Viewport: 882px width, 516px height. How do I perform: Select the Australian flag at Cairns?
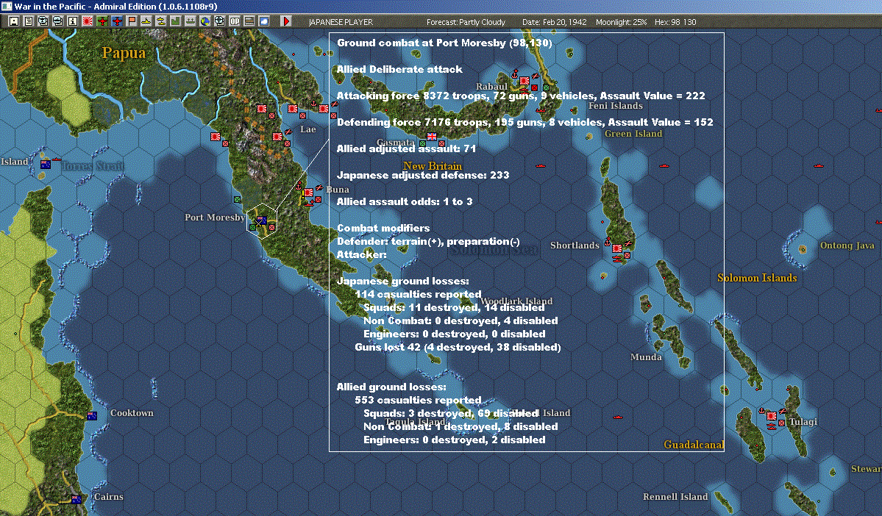click(76, 499)
